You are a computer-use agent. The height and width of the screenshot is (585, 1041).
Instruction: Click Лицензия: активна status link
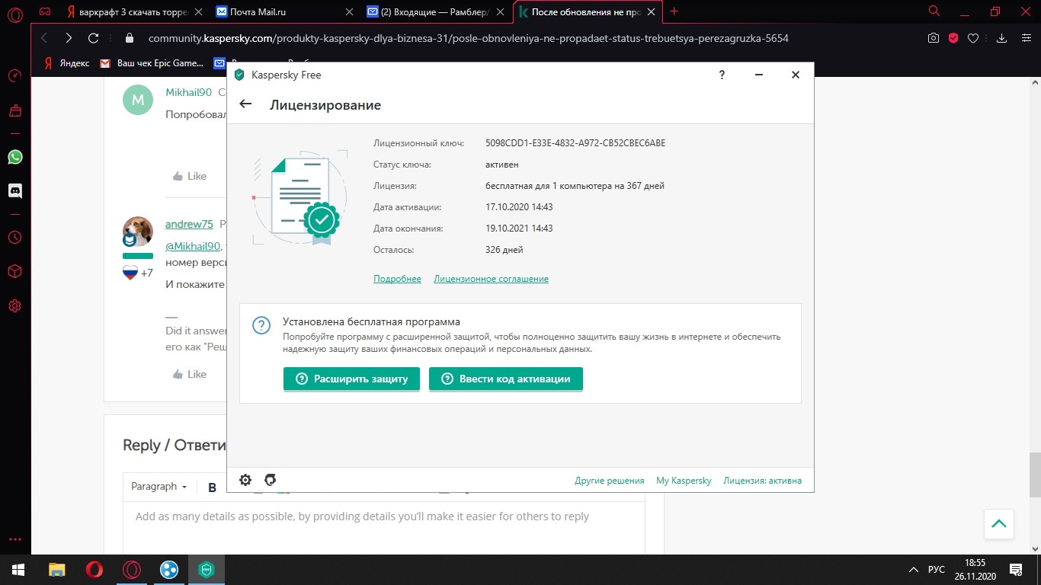click(x=762, y=481)
